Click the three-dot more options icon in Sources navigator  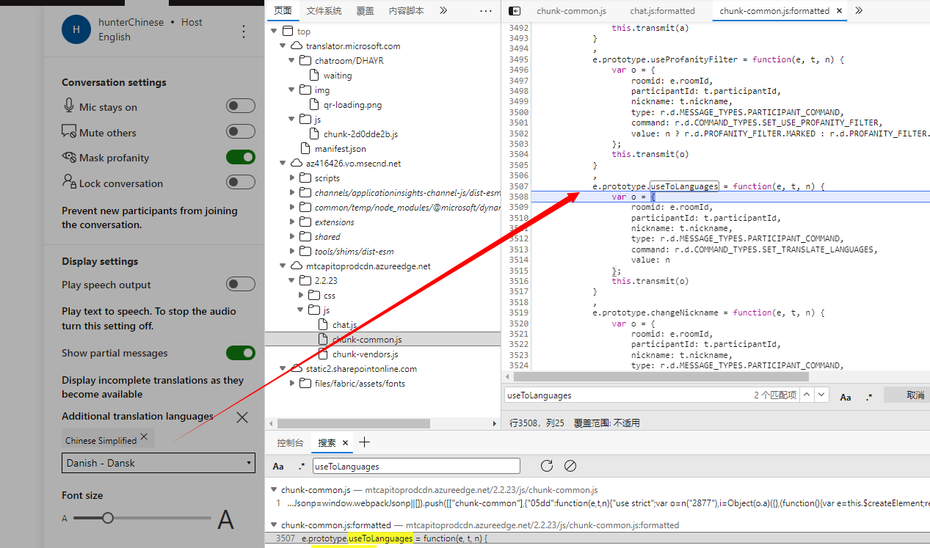(485, 10)
